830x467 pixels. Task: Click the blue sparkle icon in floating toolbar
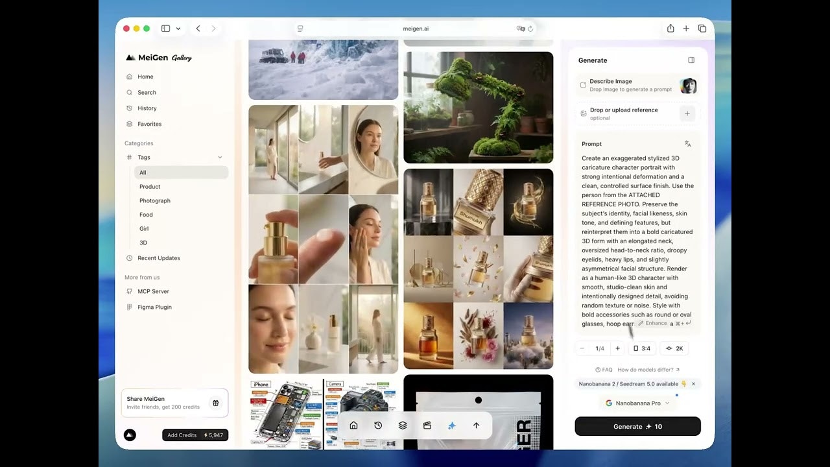coord(452,425)
